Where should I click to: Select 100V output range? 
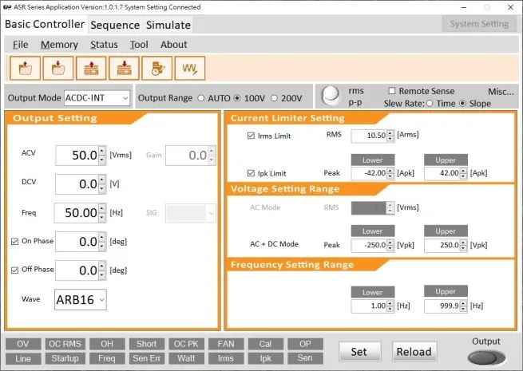pos(237,98)
